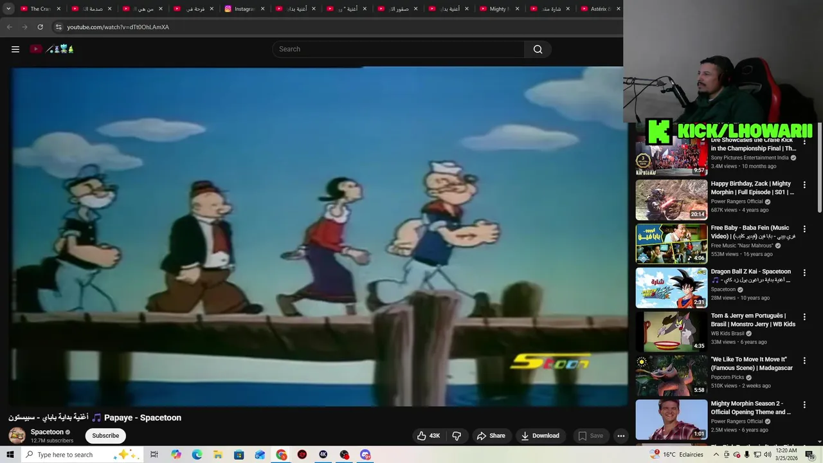Open the notification center icon
Viewport: 823px width, 463px height.
click(x=809, y=455)
